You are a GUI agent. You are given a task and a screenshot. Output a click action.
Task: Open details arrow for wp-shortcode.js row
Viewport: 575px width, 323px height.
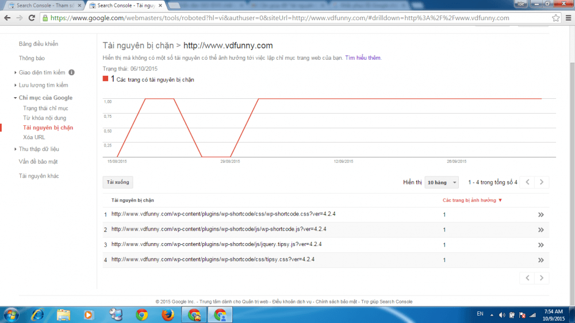coord(541,230)
